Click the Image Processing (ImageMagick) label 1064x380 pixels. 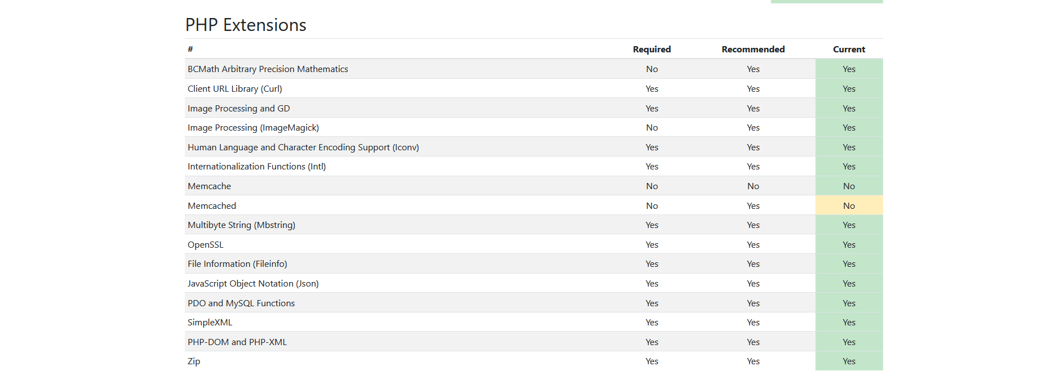(253, 128)
